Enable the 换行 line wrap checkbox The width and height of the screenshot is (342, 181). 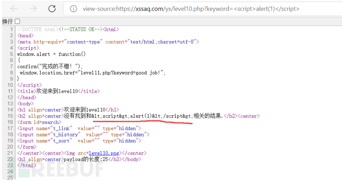17,21
